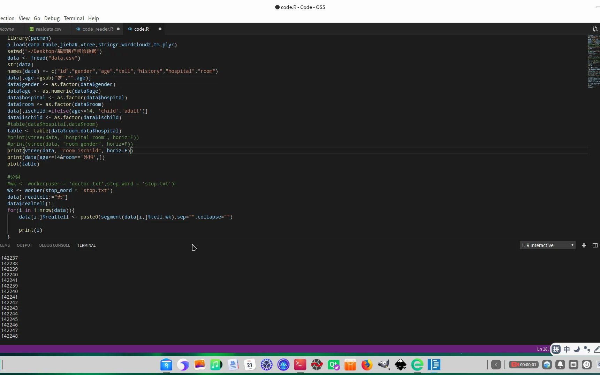The height and width of the screenshot is (375, 600).
Task: Click terminal output line 142248
Action: click(x=10, y=336)
